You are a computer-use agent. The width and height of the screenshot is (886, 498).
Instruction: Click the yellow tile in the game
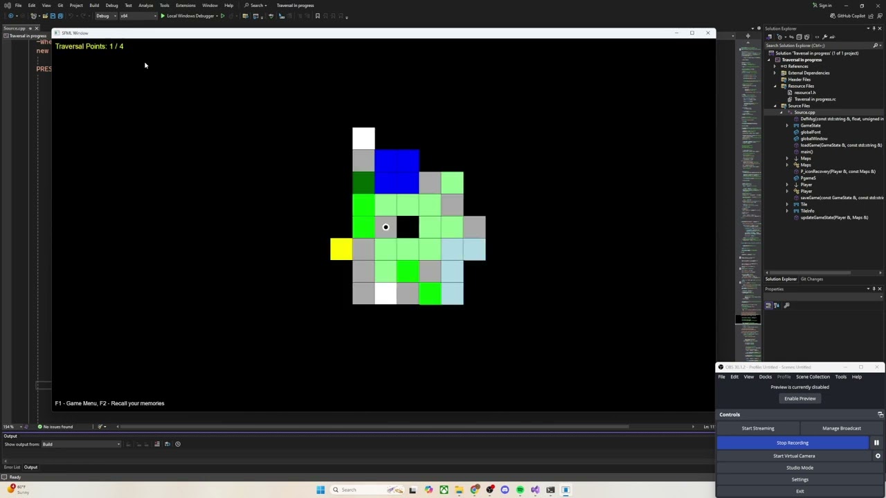[341, 249]
